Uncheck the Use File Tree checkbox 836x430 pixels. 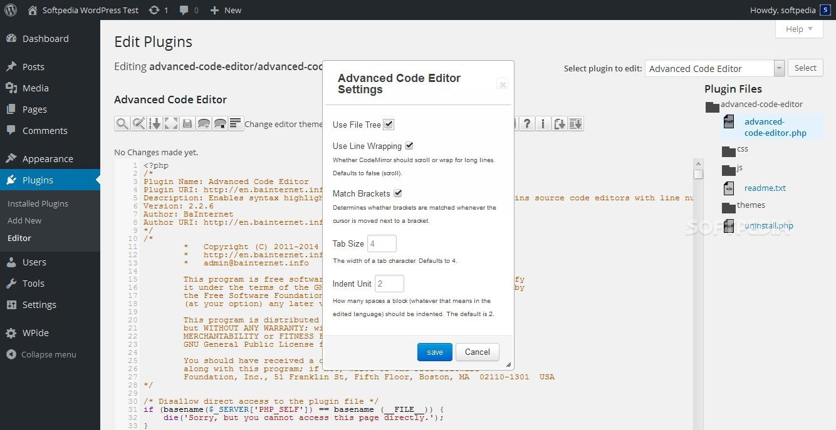(389, 125)
